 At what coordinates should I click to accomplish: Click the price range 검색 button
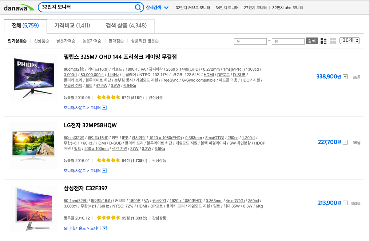coord(312,41)
